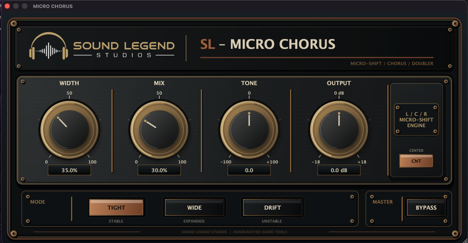Click the -100 mark on the TONE scale
This screenshot has height=243, width=468.
click(226, 162)
